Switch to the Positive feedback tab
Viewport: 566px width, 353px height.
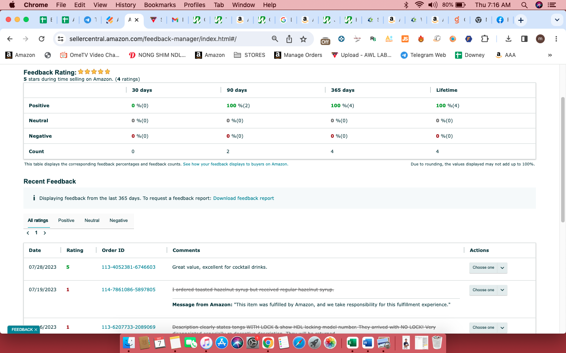click(66, 220)
